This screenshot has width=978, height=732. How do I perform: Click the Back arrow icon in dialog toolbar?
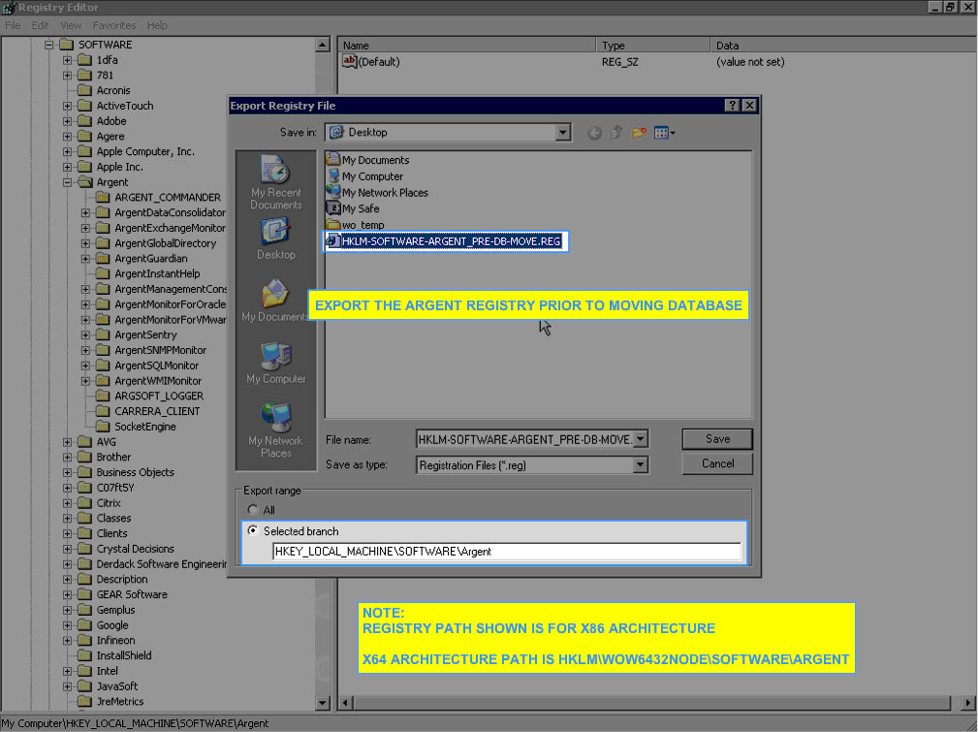click(594, 133)
